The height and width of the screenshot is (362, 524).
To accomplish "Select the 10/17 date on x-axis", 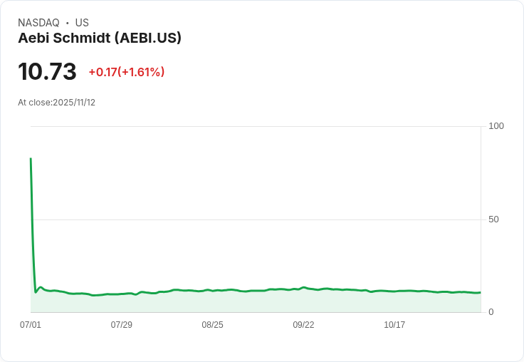I will click(394, 325).
